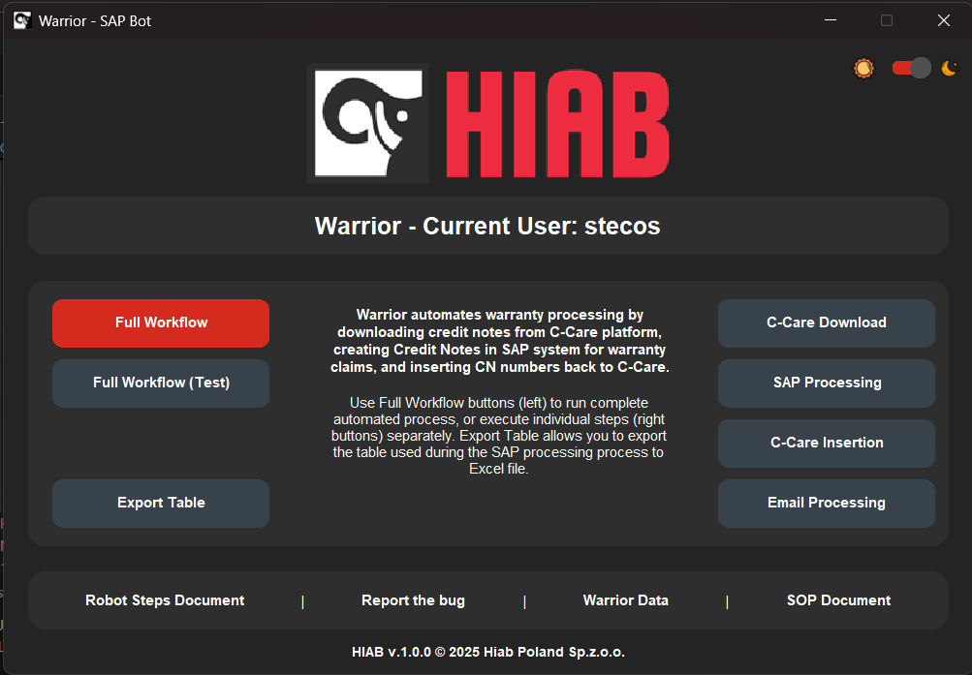
Task: Open Email Processing
Action: [x=827, y=504]
